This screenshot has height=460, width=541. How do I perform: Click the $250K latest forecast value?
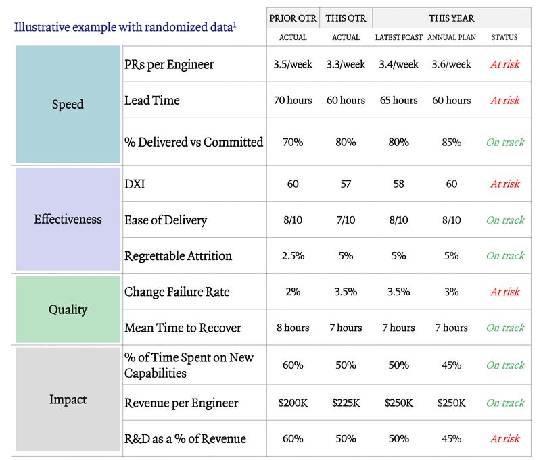pos(398,403)
